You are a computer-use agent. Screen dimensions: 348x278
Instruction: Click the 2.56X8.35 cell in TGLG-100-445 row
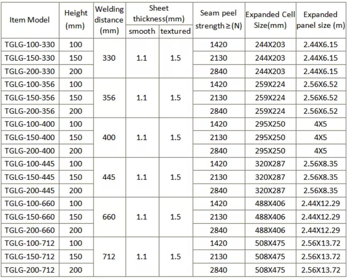pos(321,164)
